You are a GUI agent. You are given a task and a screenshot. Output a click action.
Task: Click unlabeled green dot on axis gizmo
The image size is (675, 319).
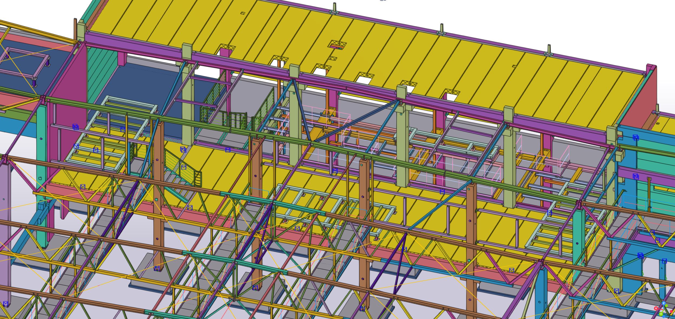[x=666, y=305]
